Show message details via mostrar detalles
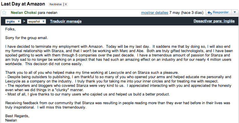This screenshot has width=239, height=123. point(155,12)
